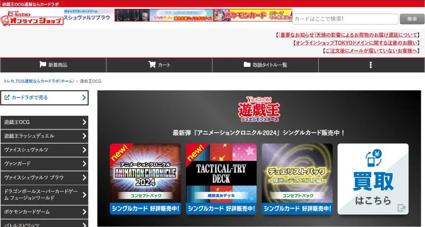Viewport: 425px width, 227px height.
Task: Click the 検索 search button
Action: [x=412, y=19]
